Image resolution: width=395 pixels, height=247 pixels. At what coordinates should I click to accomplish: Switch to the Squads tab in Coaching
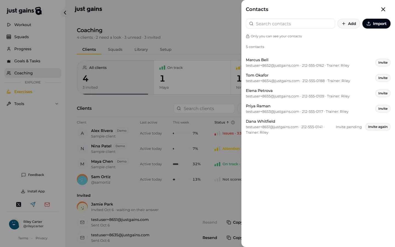coord(115,49)
